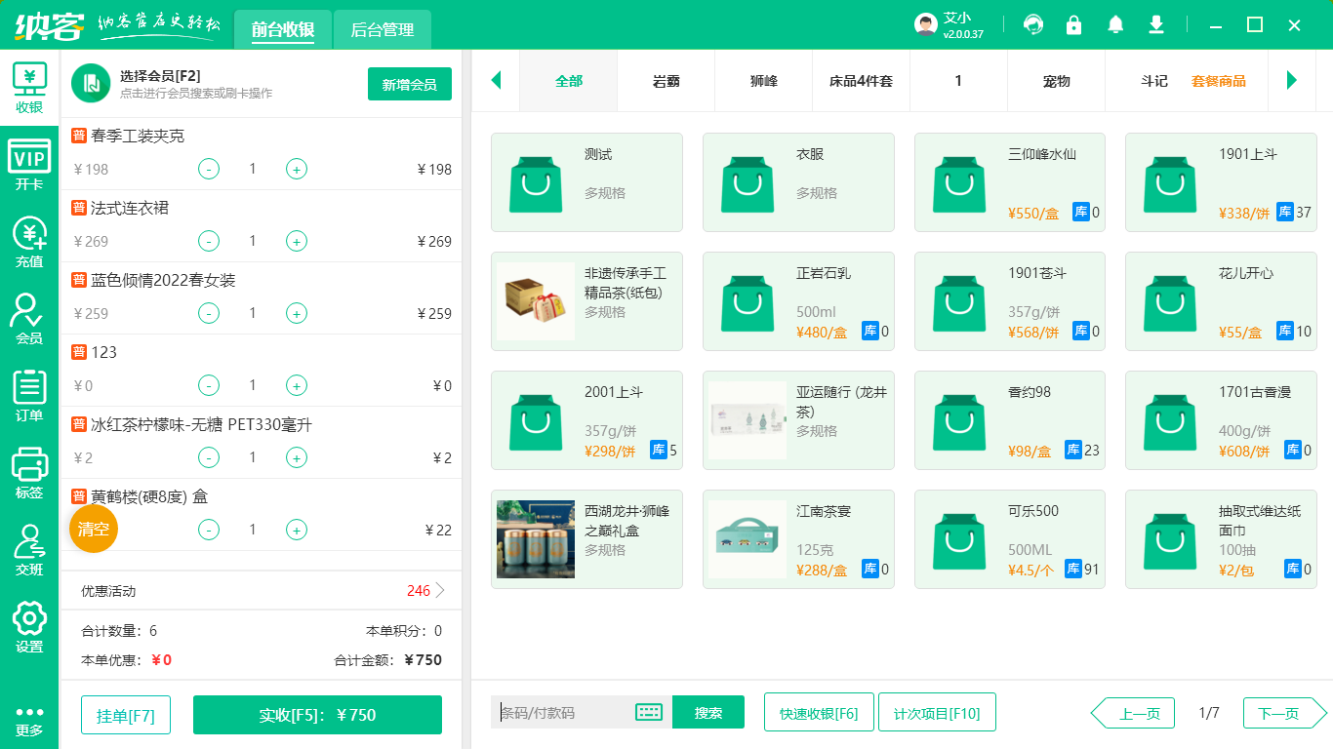Click the 新增会员 button
This screenshot has width=1333, height=749.
(x=409, y=85)
